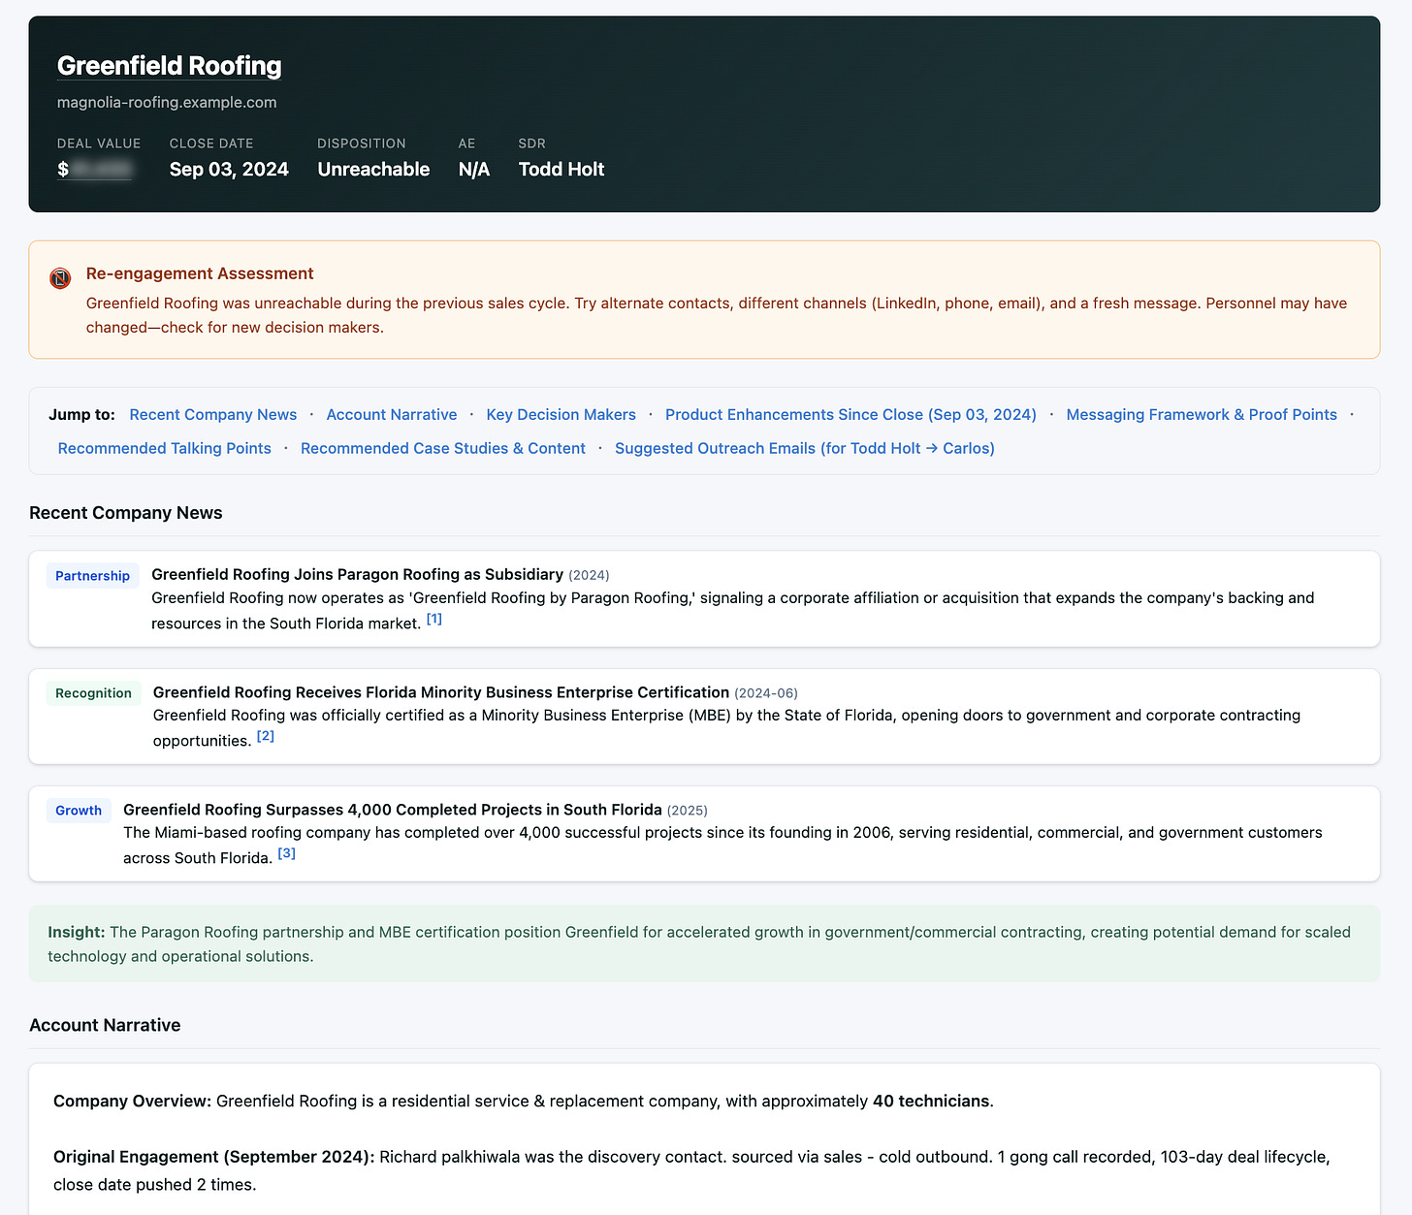Open citation [3] in the 4,000 projects card

coord(287,853)
